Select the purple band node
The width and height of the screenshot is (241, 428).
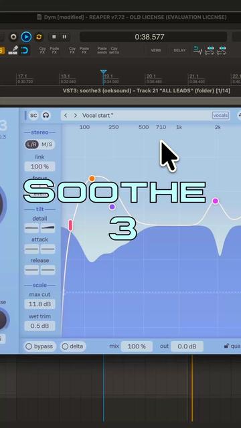[112, 207]
